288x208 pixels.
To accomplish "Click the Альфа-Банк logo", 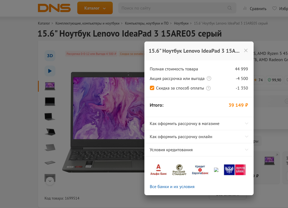I will coord(158,170).
